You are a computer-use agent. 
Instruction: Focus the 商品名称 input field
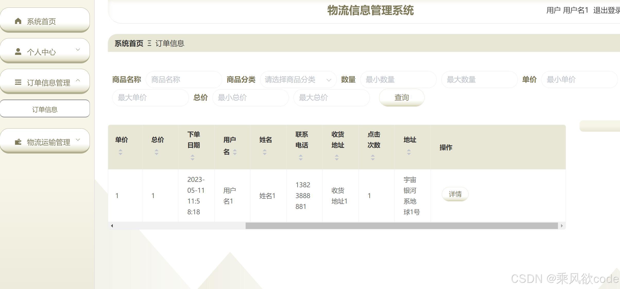184,80
